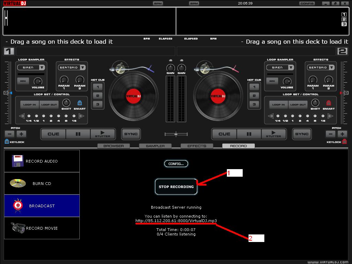352x264 pixels.
Task: Click the left deck turntable platter
Action: click(134, 96)
